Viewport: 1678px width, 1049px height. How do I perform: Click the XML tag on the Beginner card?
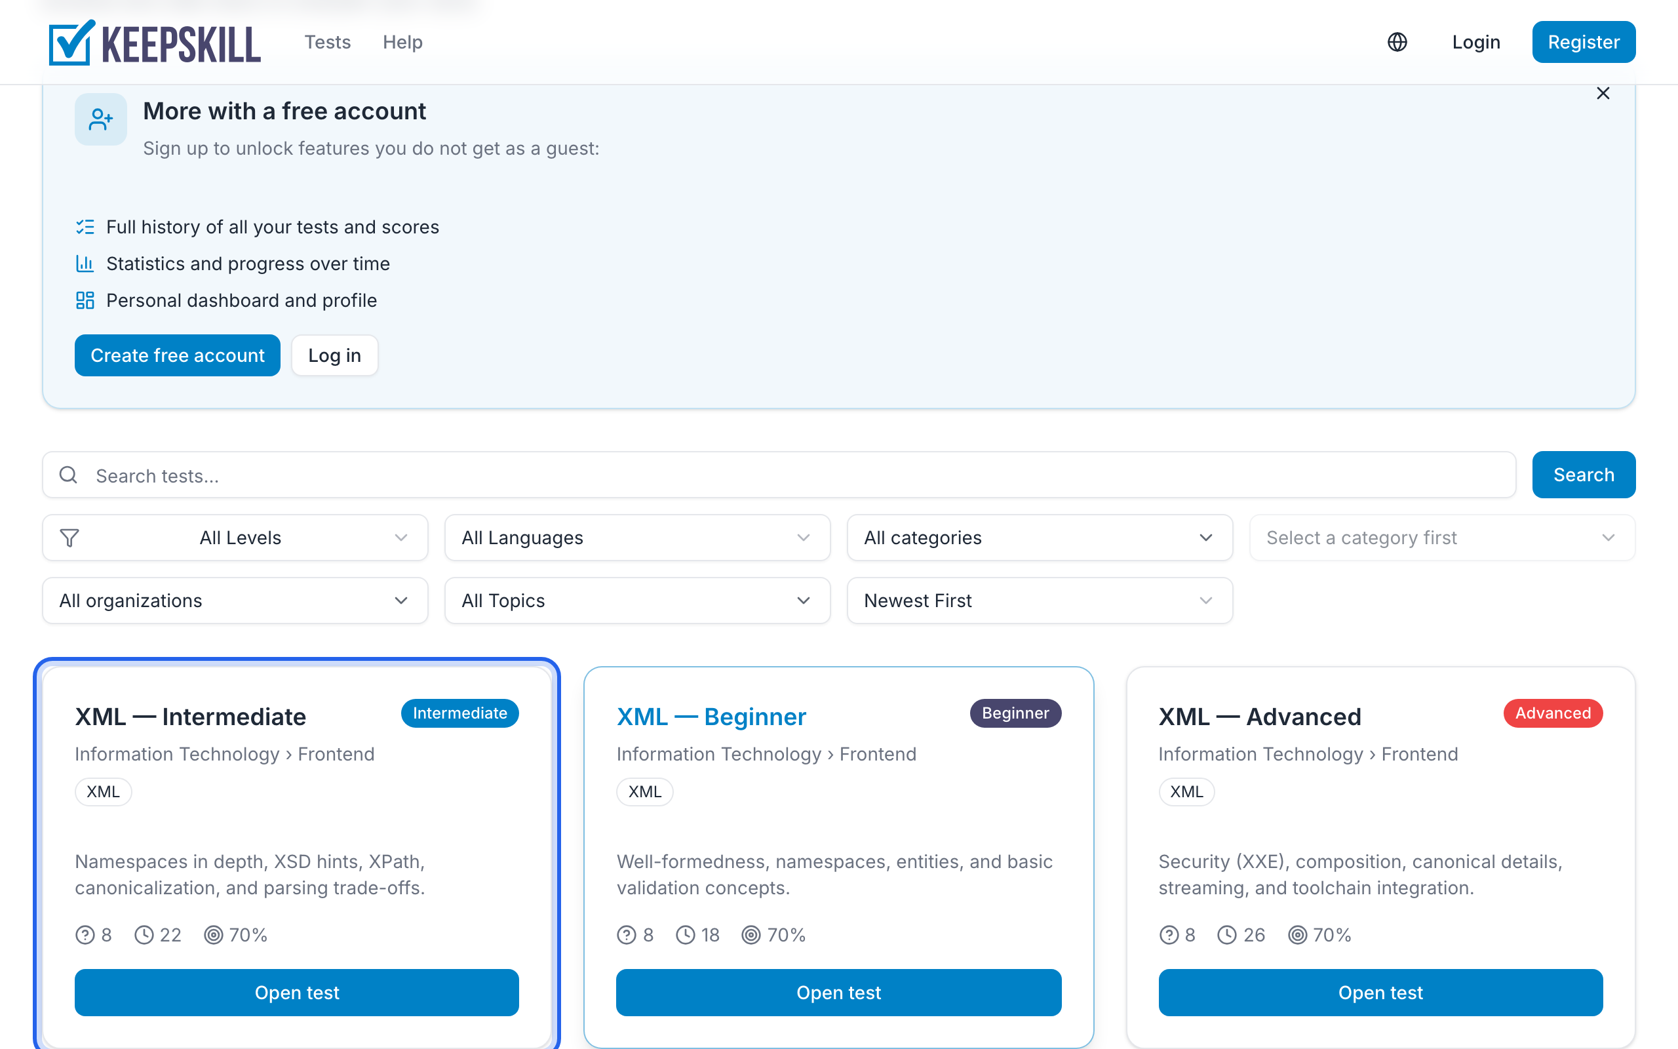pyautogui.click(x=644, y=791)
